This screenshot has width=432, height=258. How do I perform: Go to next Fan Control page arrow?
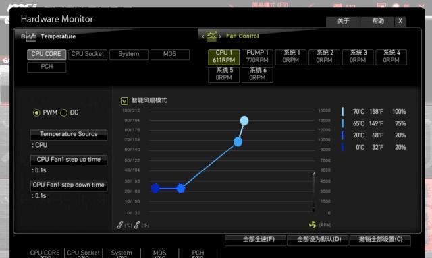coord(220,36)
